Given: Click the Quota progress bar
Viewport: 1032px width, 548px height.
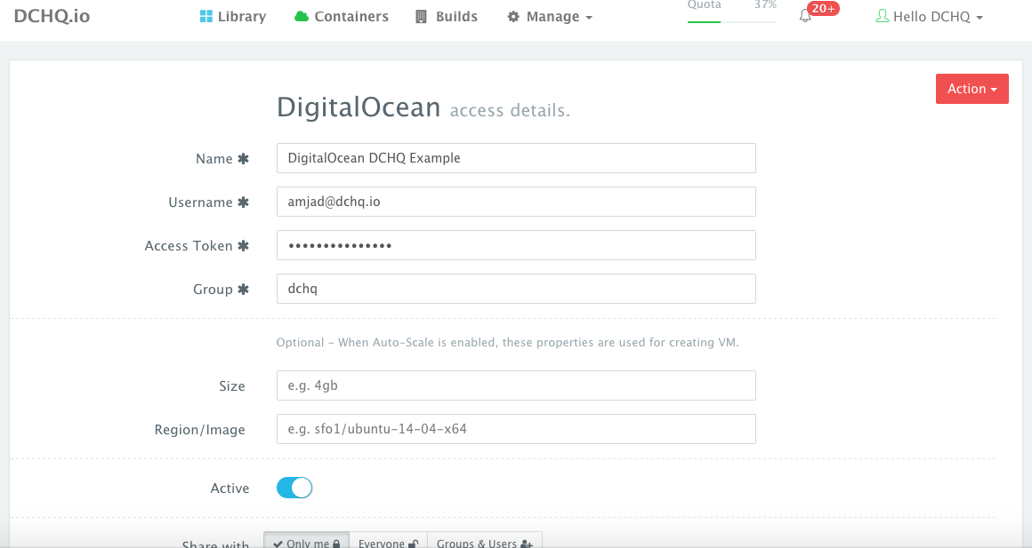Looking at the screenshot, I should point(732,21).
